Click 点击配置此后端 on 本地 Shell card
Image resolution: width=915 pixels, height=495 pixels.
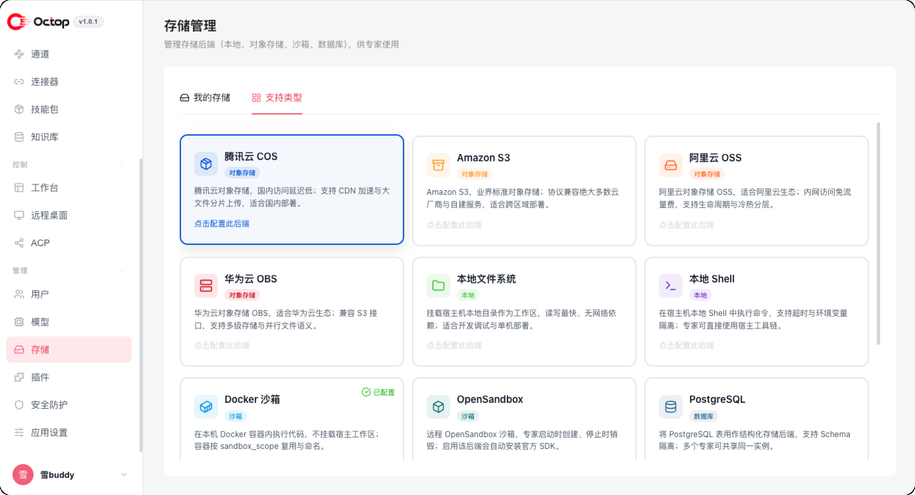point(687,346)
